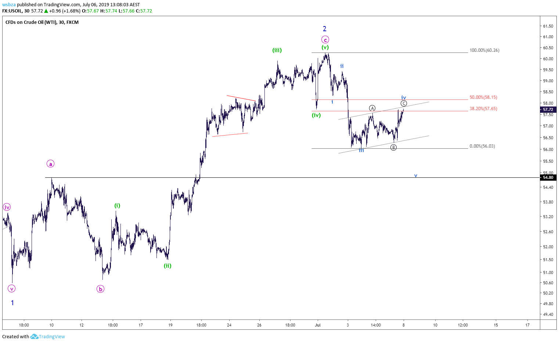Select the 54.80 price tag on axis

[x=548, y=177]
